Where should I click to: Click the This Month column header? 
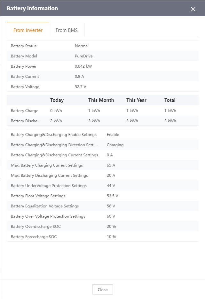tap(101, 100)
